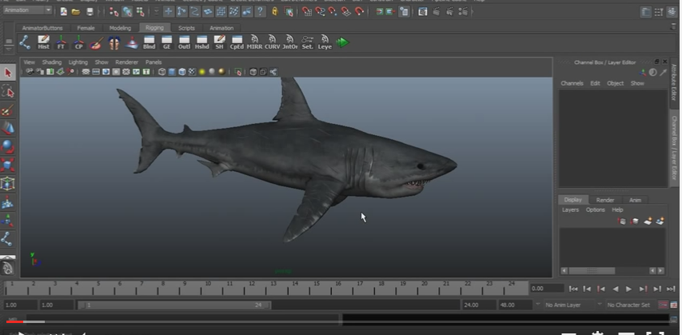Expand the No Character Set dropdown
This screenshot has height=335, width=682.
tap(629, 305)
